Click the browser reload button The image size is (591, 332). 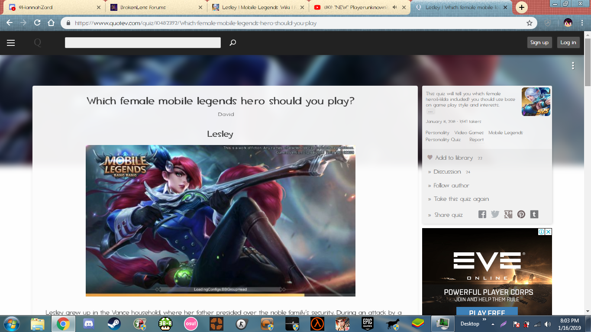(37, 23)
